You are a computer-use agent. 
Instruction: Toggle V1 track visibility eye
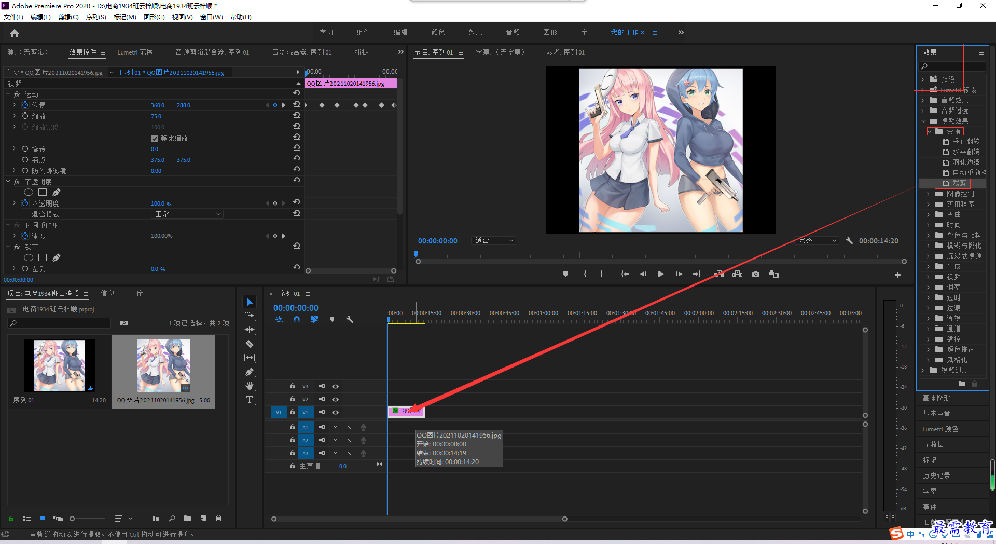pyautogui.click(x=336, y=412)
